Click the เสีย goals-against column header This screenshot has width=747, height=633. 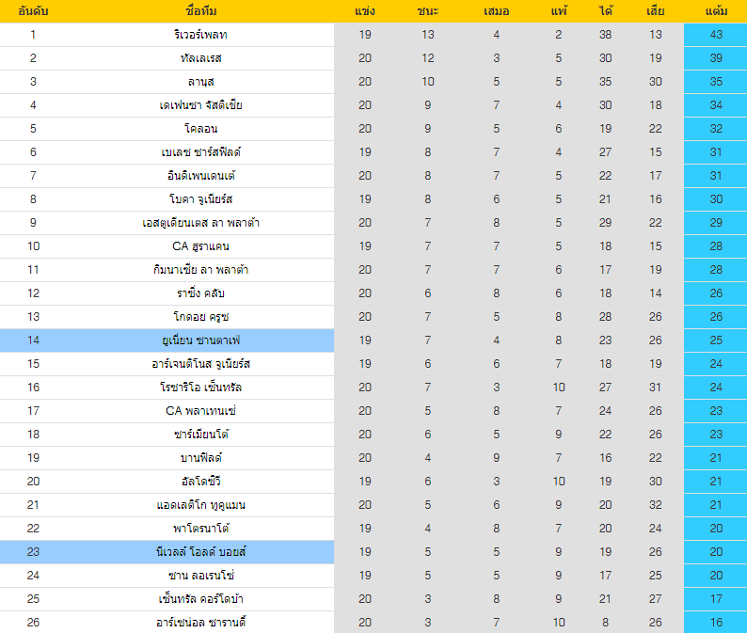tap(655, 11)
